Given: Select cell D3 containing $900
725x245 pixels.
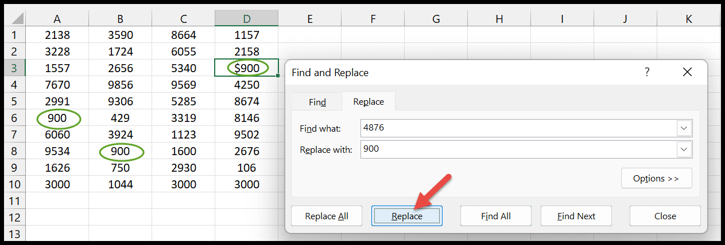Looking at the screenshot, I should click(x=247, y=68).
